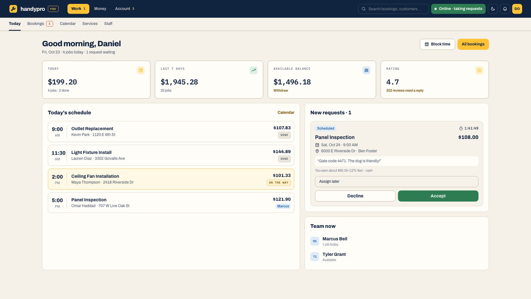Screen dimensions: 531x299
Task: Open notifications bell icon
Action: coord(505,9)
